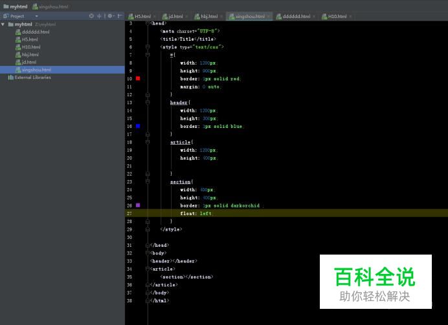Click the fold marker at closing style tag
Viewport: 448px width, 325px height.
click(148, 229)
